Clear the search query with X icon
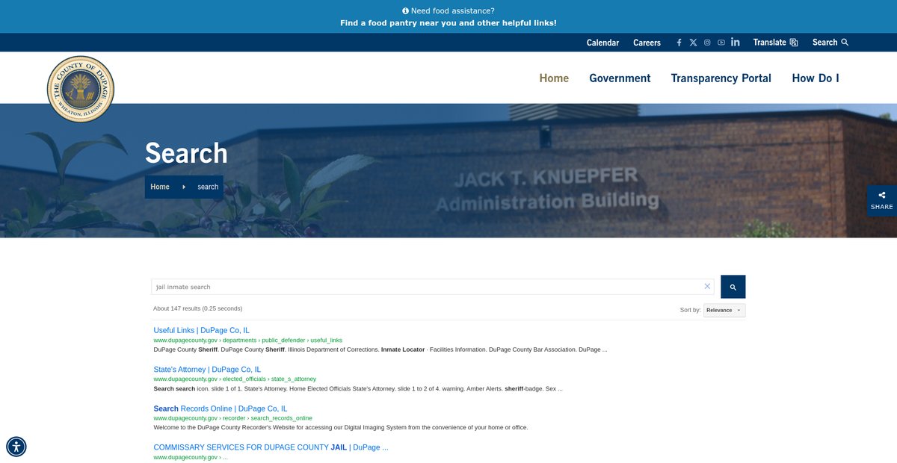Image resolution: width=897 pixels, height=463 pixels. click(707, 287)
